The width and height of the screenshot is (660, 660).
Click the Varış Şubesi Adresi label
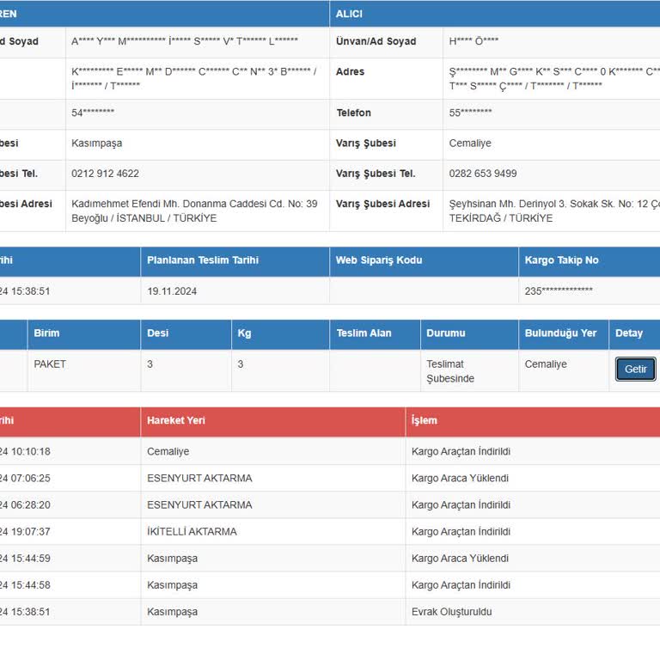[x=382, y=204]
